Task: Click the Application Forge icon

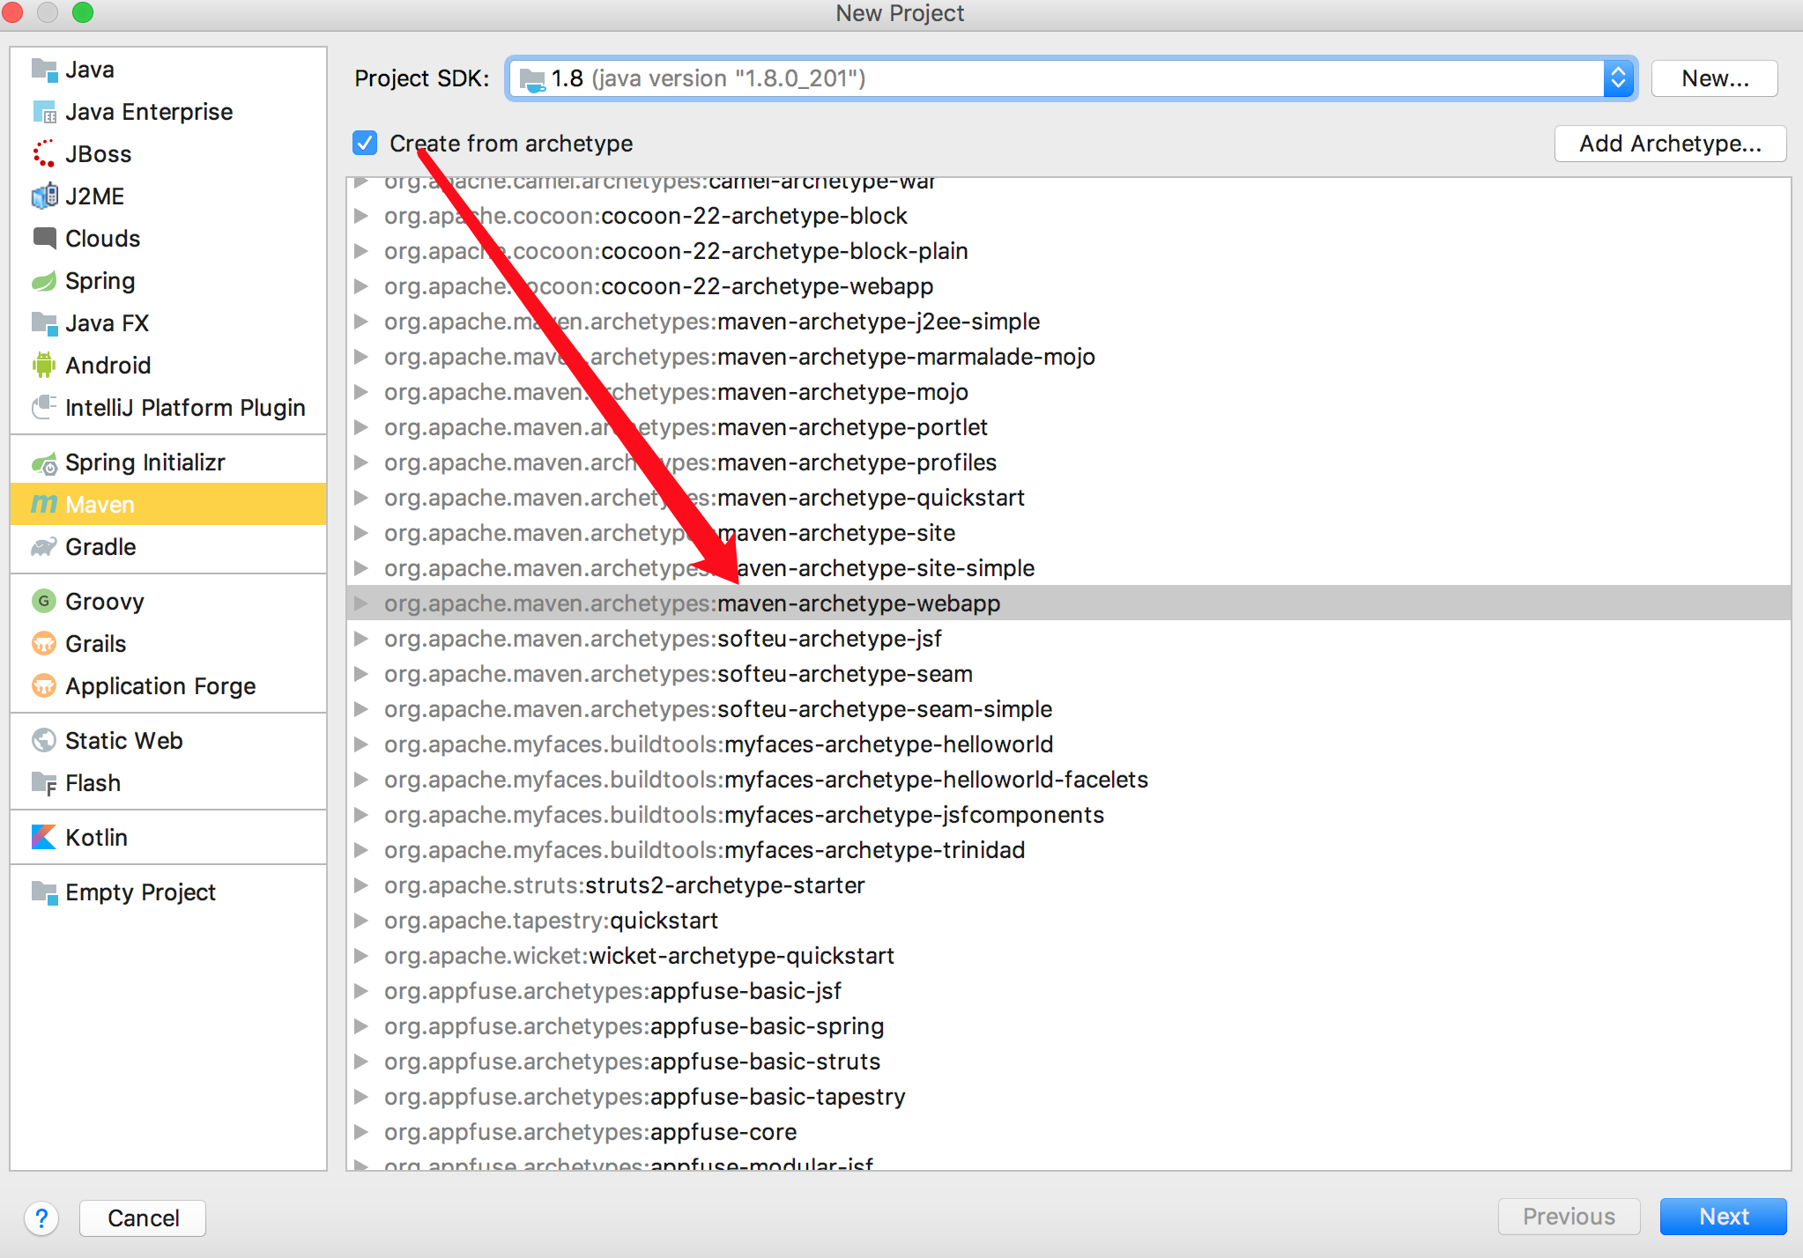Action: 44,685
